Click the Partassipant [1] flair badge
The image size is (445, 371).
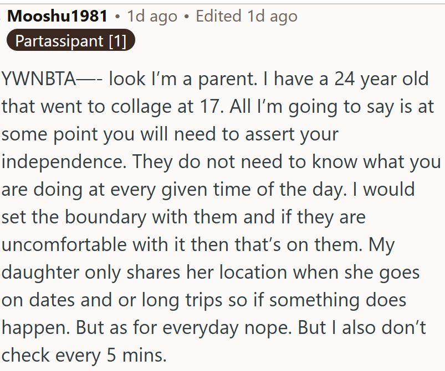click(71, 40)
